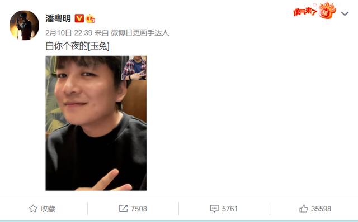Click the orange V verified badge
Image resolution: width=358 pixels, height=222 pixels.
point(79,18)
